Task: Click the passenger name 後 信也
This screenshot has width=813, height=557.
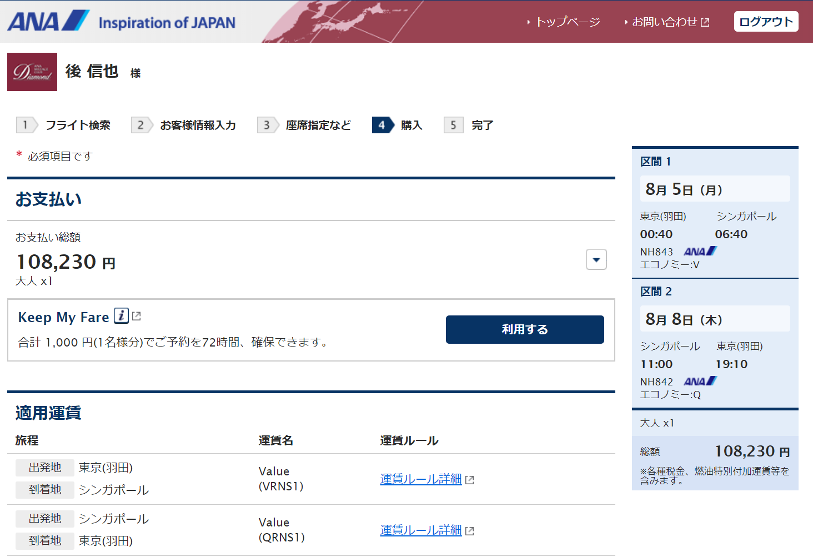Action: pos(92,71)
